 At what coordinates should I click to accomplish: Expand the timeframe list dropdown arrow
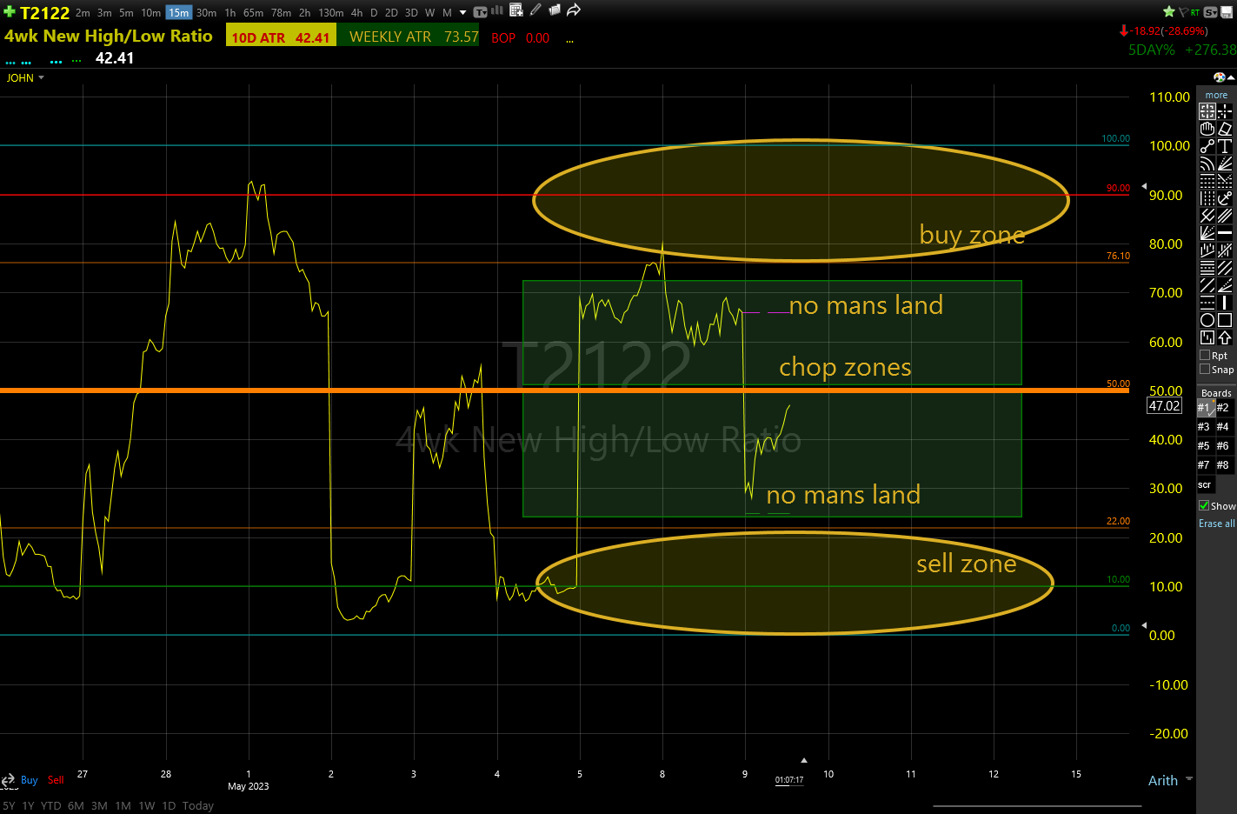tap(463, 13)
